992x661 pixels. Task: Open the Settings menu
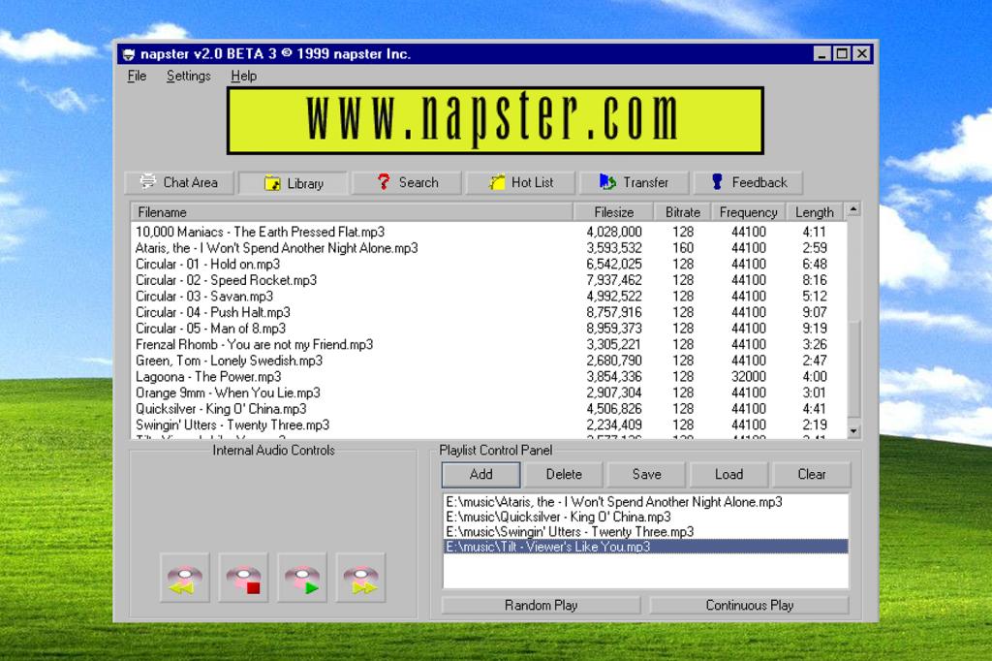point(189,76)
